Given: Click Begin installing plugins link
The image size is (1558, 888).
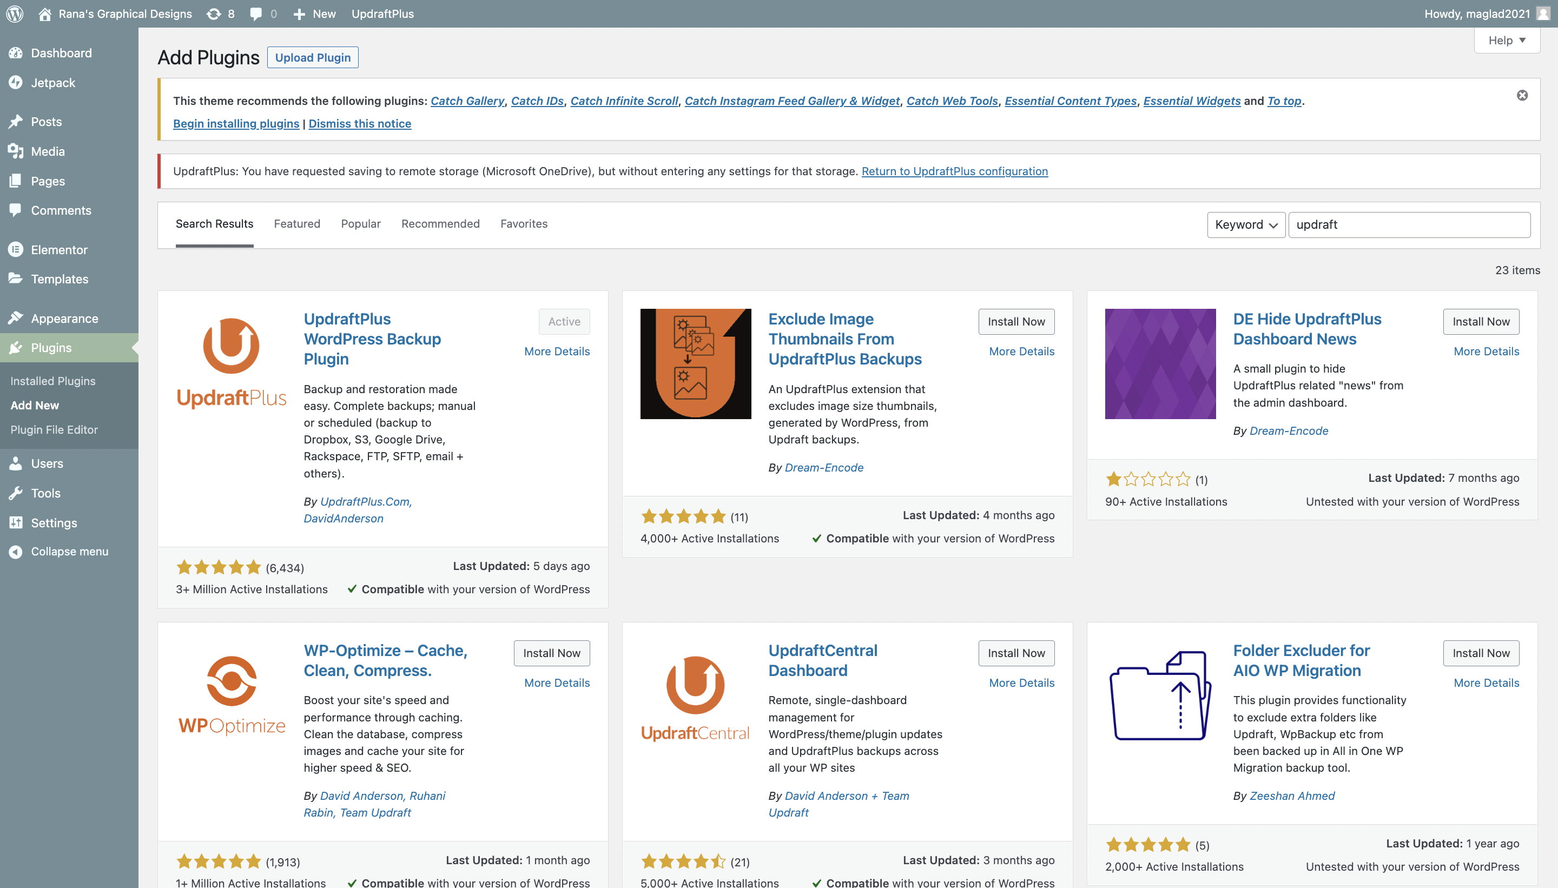Looking at the screenshot, I should pos(236,124).
